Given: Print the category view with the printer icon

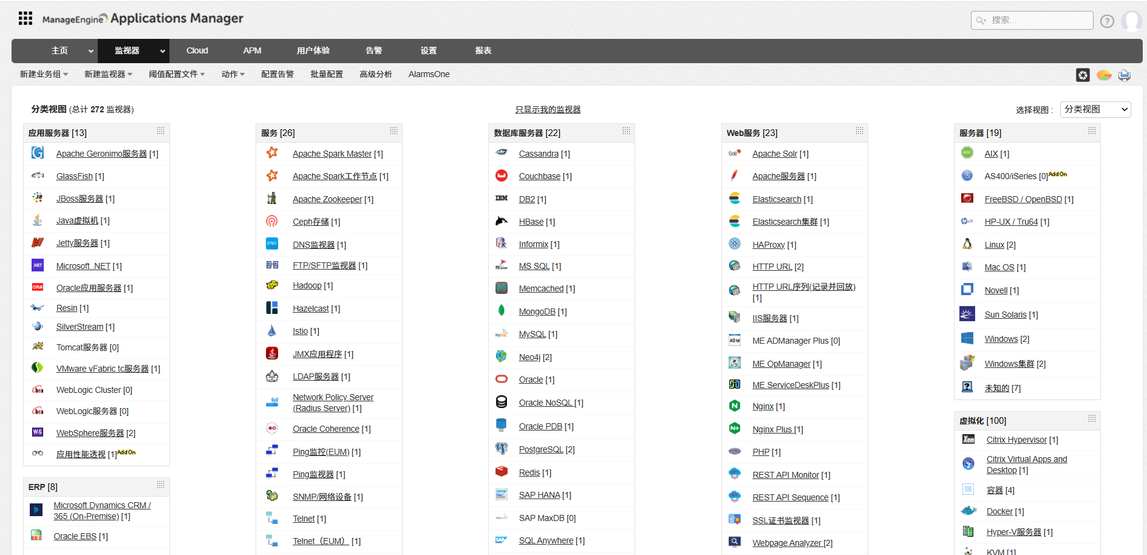Looking at the screenshot, I should click(x=1125, y=75).
